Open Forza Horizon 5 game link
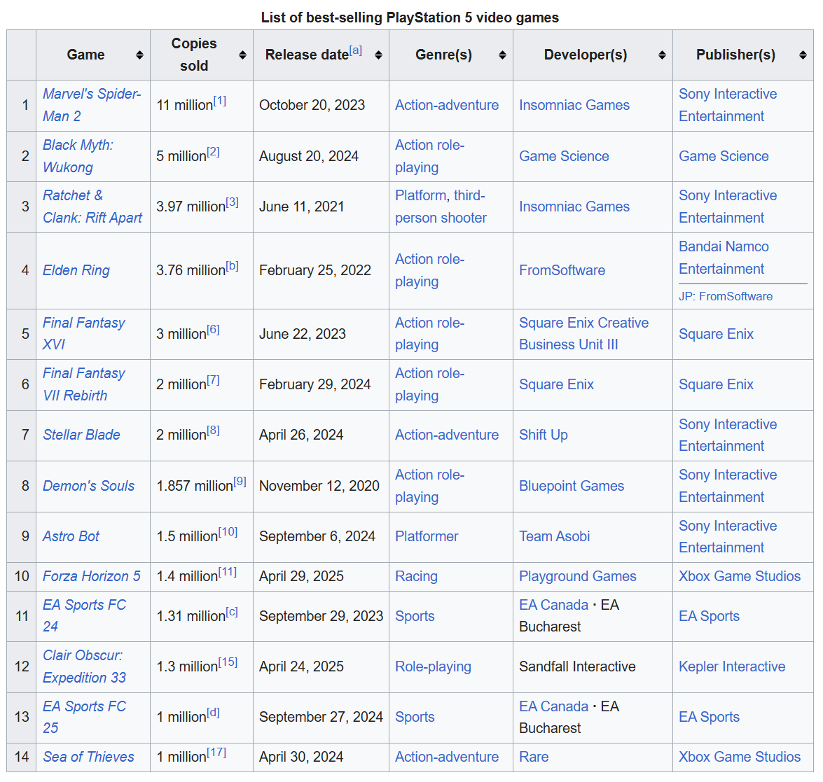 91,576
